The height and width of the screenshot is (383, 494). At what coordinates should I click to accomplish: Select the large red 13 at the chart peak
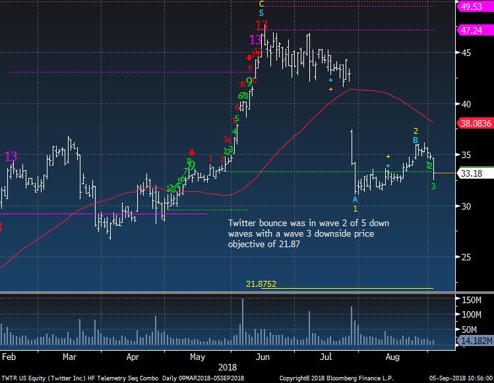coord(262,25)
